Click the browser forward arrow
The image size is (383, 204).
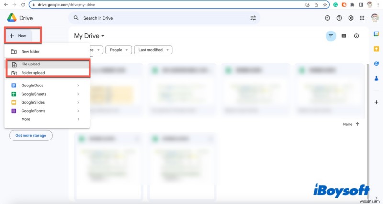(x=14, y=5)
